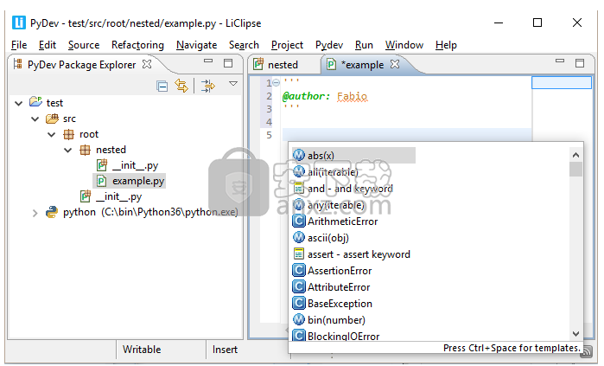Click the misspelled word Fabio on line 2
This screenshot has width=604, height=366.
click(352, 96)
